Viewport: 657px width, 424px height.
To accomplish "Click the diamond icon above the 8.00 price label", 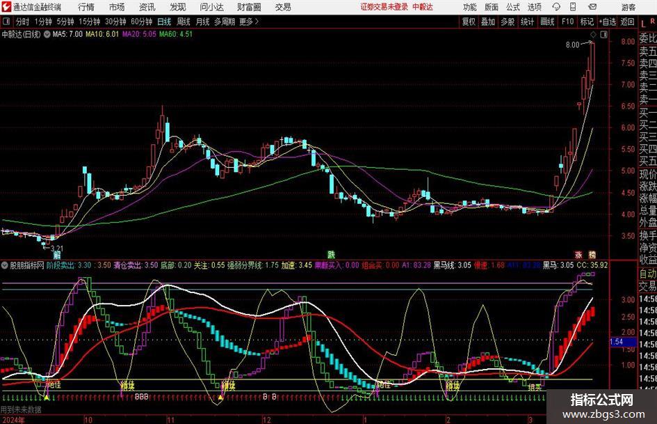I will 593,34.
